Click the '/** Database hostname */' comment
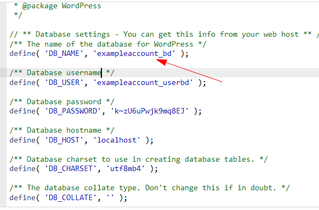 (62, 130)
